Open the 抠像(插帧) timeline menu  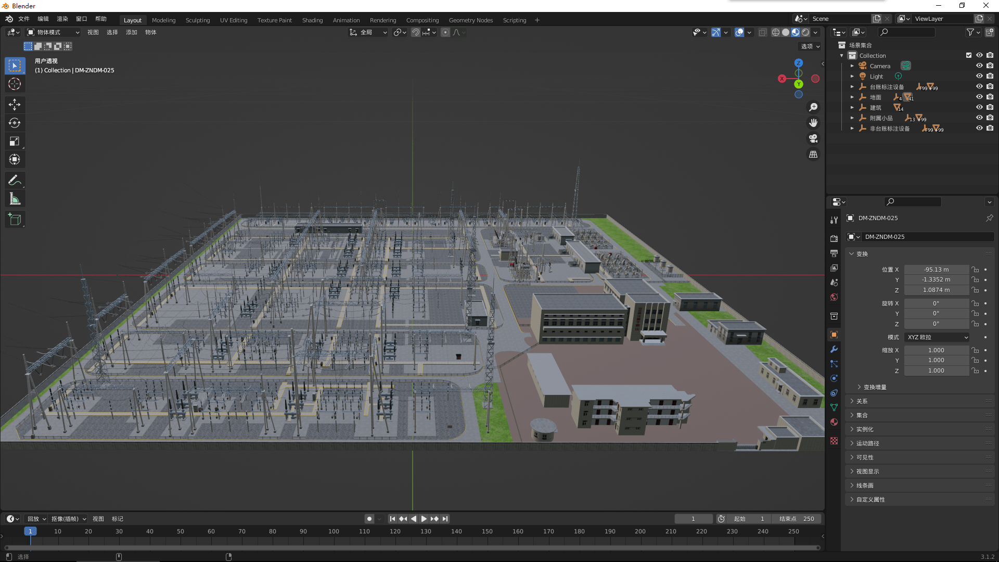point(68,519)
